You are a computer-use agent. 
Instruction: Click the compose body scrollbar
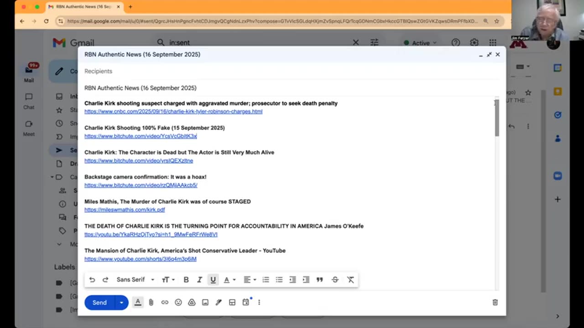pos(497,118)
